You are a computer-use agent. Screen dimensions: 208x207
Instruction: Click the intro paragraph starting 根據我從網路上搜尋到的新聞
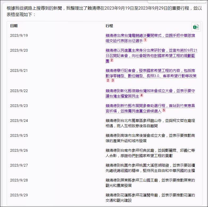pyautogui.click(x=104, y=11)
